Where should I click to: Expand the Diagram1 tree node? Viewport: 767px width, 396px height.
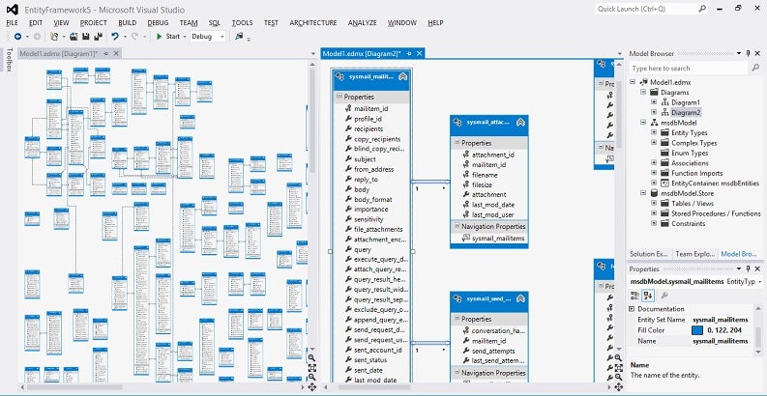(x=654, y=102)
